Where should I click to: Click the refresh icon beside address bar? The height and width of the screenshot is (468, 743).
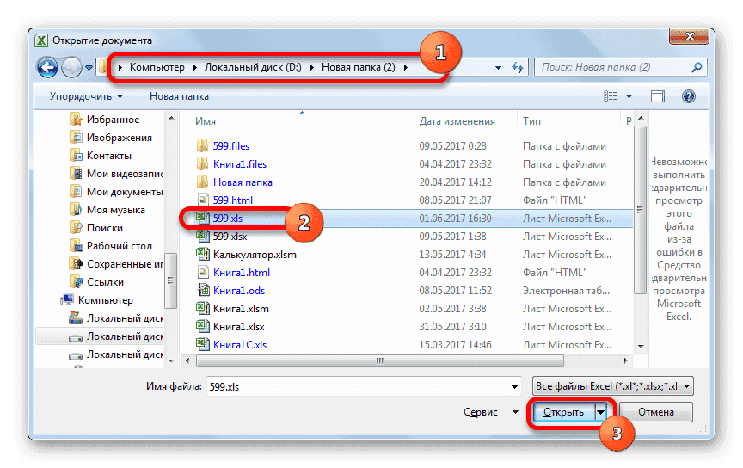pyautogui.click(x=517, y=67)
